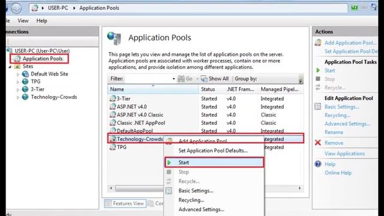384x216 pixels.
Task: Click the Filter text field
Action: [148, 79]
